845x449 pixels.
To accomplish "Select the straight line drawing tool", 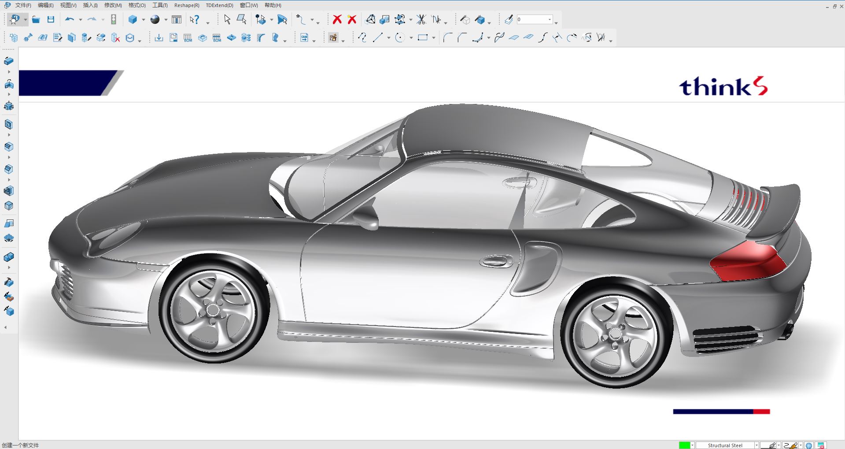I will 377,38.
